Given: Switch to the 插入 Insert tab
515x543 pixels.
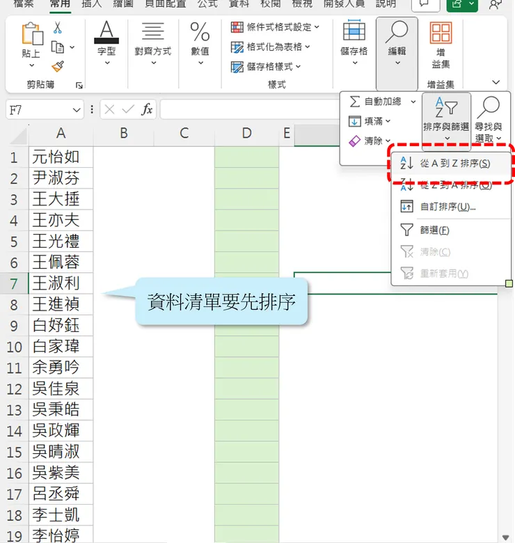Looking at the screenshot, I should 91,4.
